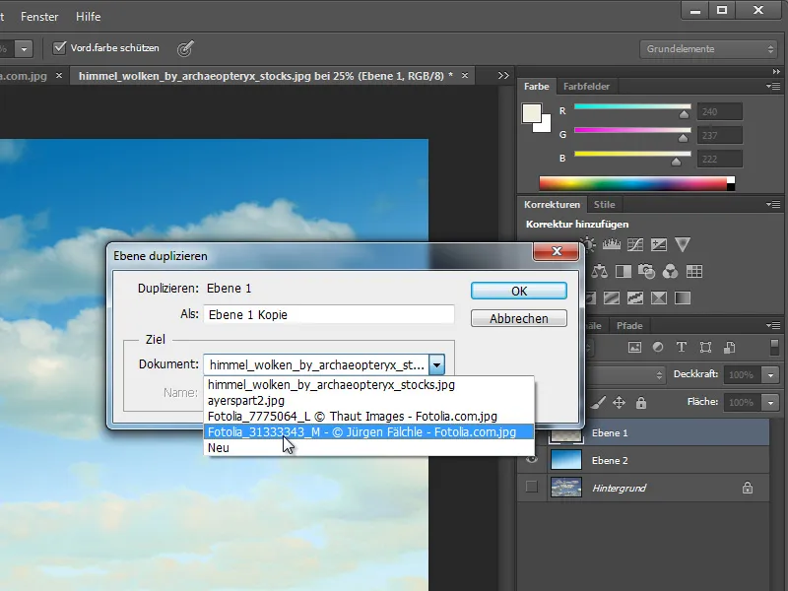Filter layers panel by smart objects

click(x=729, y=348)
